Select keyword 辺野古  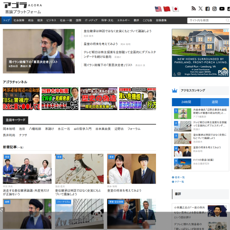tap(119, 129)
